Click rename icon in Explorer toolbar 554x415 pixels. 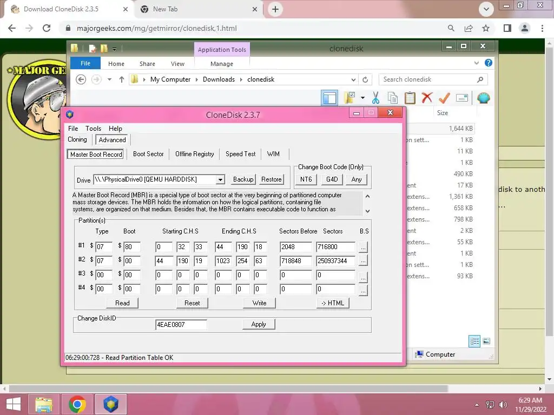click(x=462, y=98)
